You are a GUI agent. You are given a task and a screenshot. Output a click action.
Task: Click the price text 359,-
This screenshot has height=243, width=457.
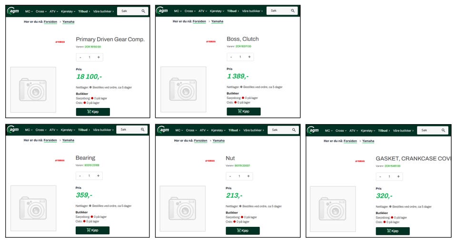tap(84, 195)
